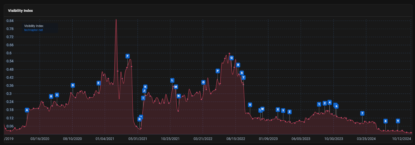
Task: Click the Visibility Index panel title
Action: [x=20, y=11]
